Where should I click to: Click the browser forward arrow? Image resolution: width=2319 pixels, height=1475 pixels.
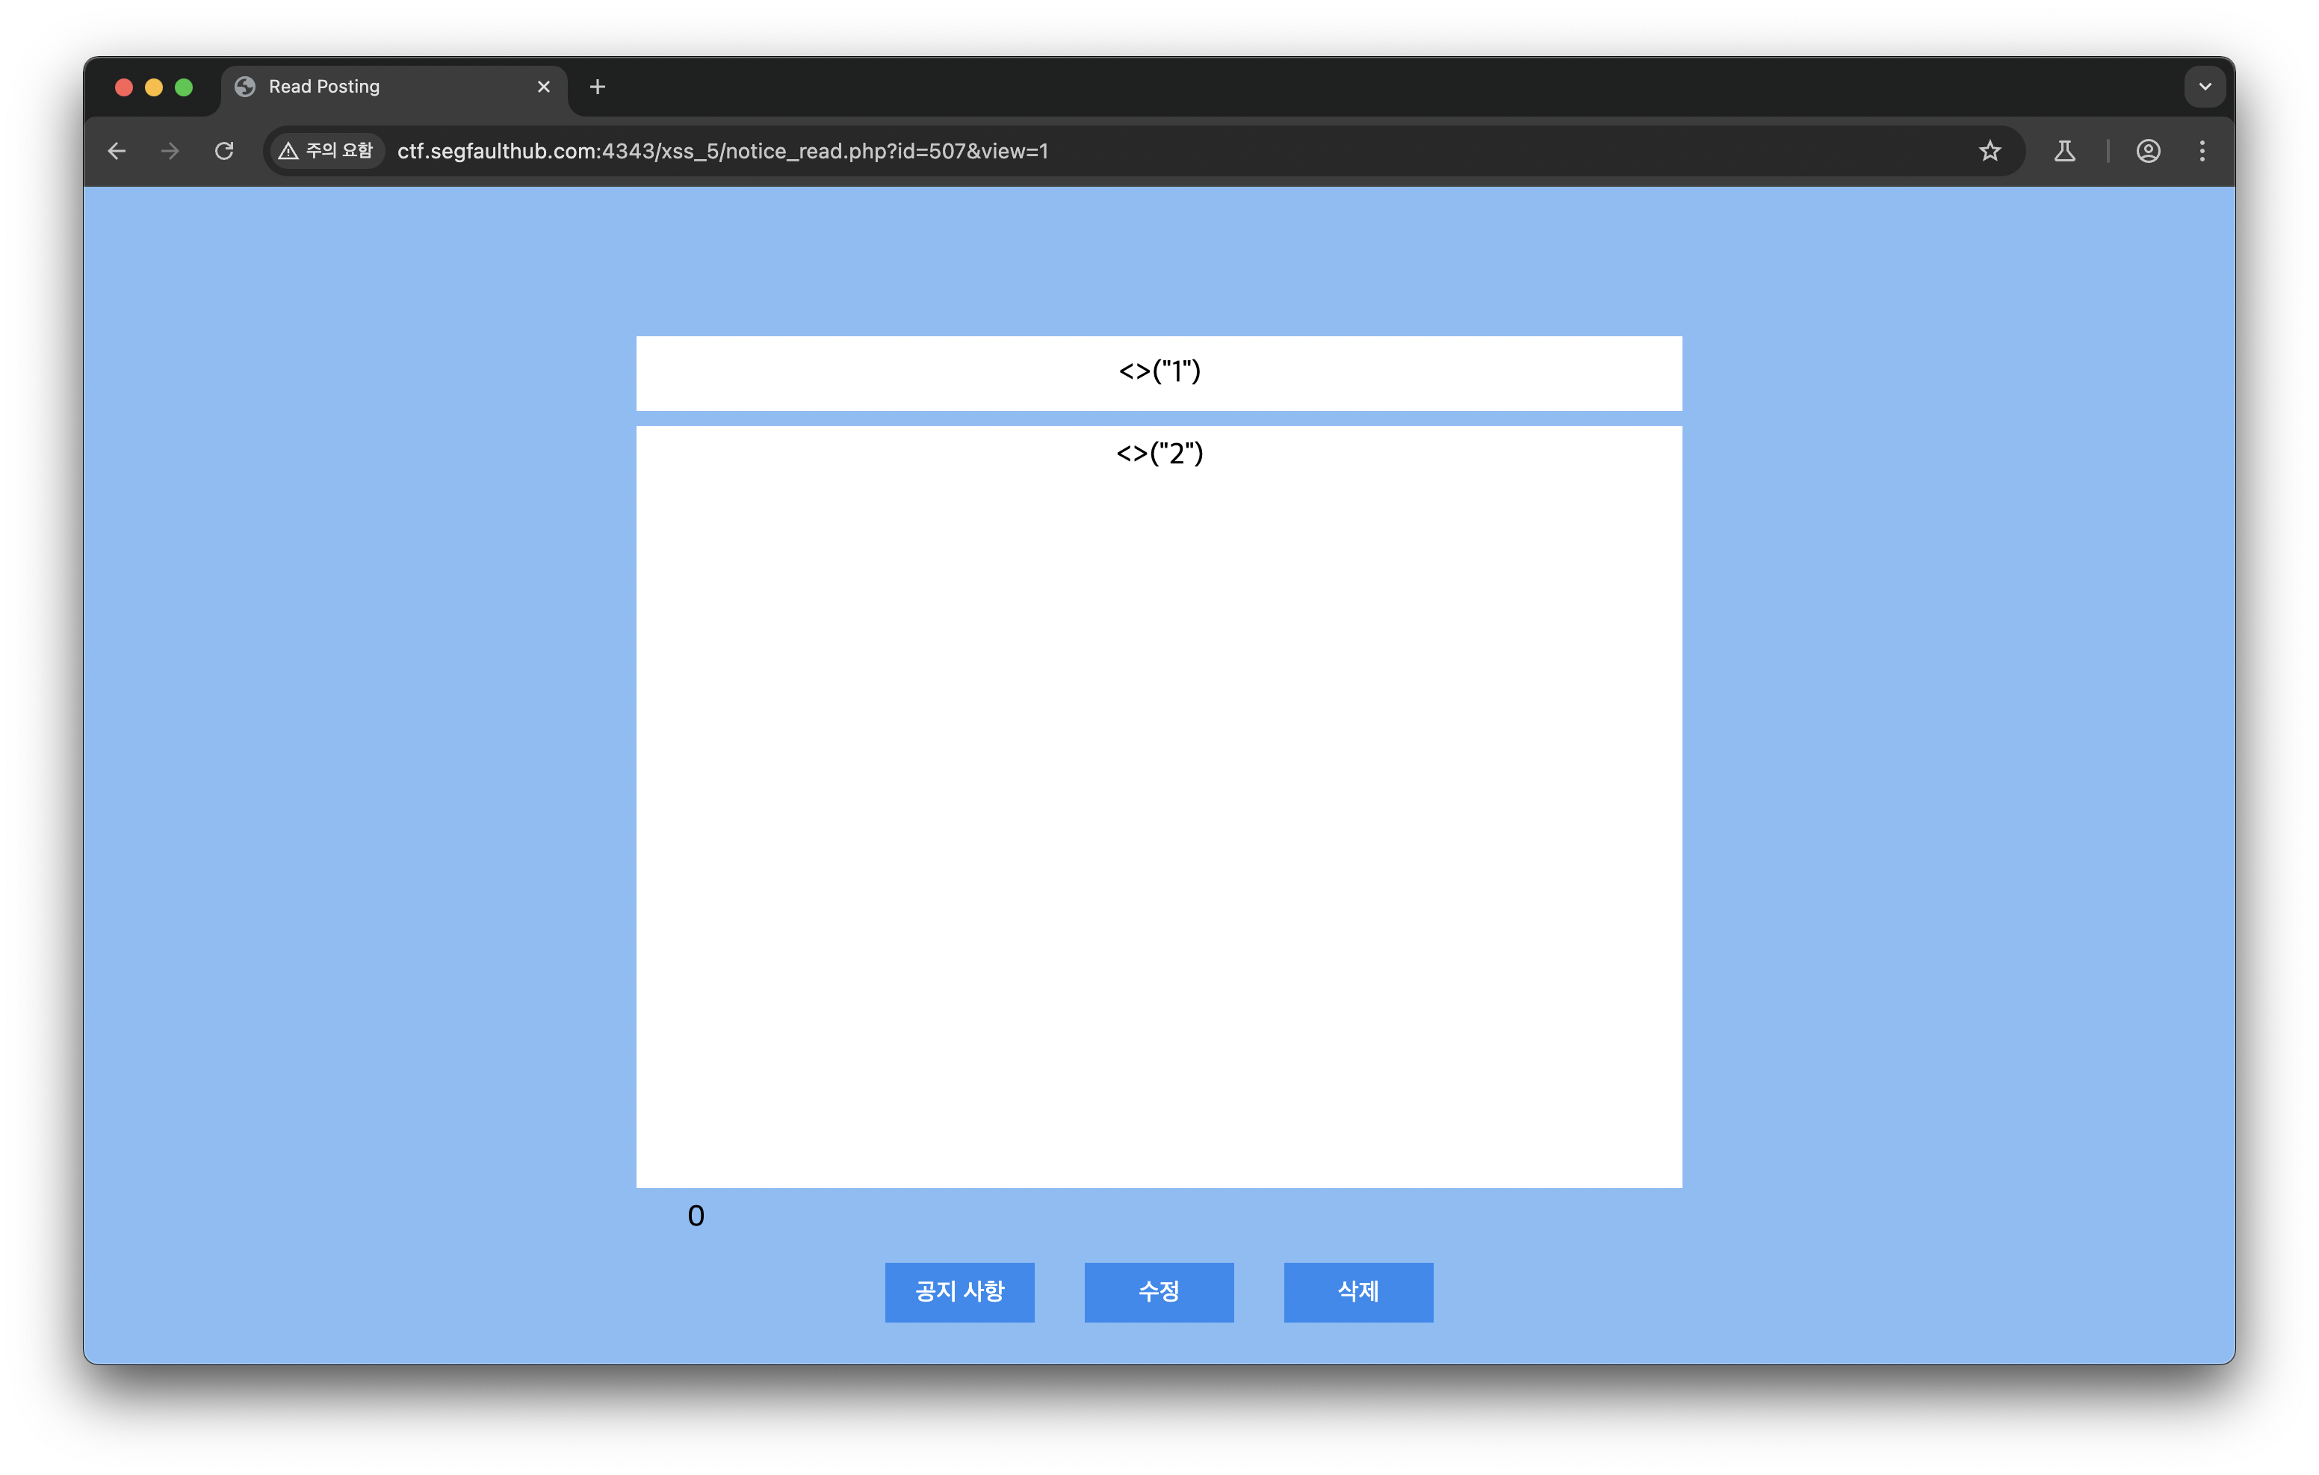[x=170, y=151]
